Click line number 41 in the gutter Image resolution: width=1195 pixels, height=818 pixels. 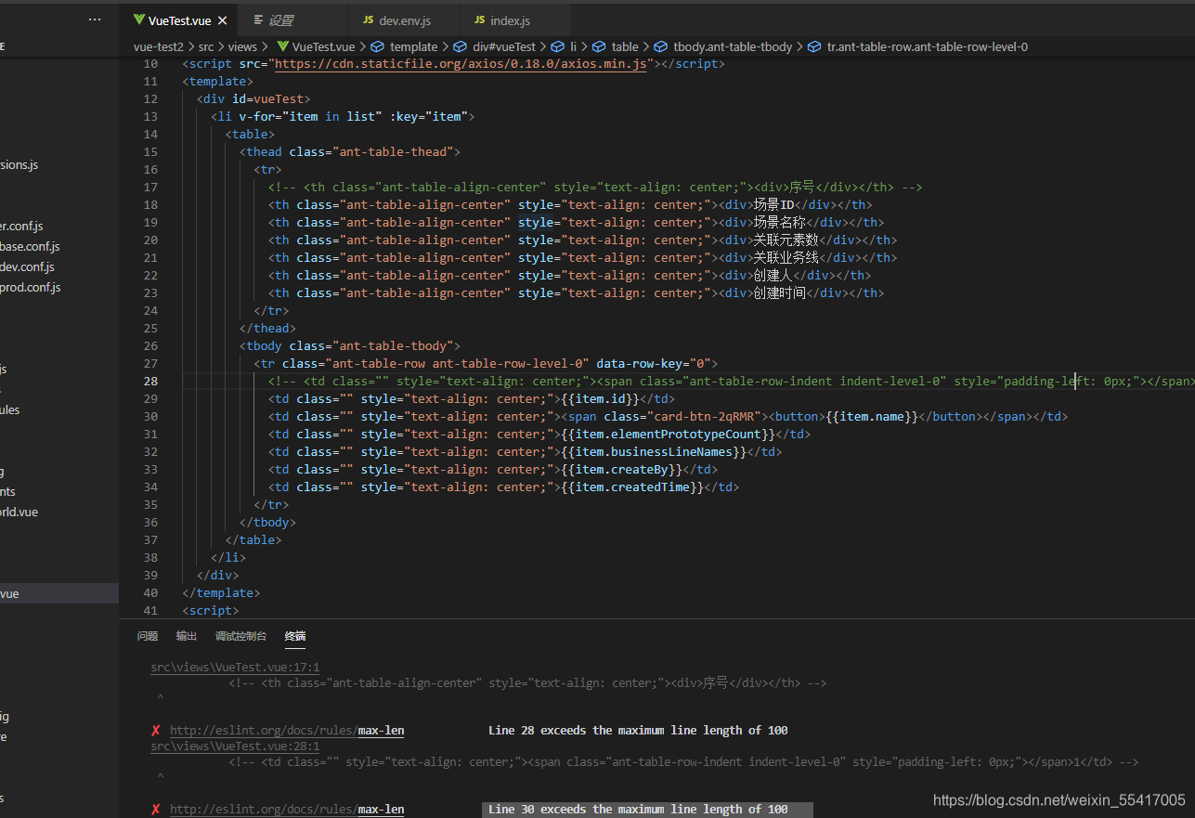coord(150,611)
